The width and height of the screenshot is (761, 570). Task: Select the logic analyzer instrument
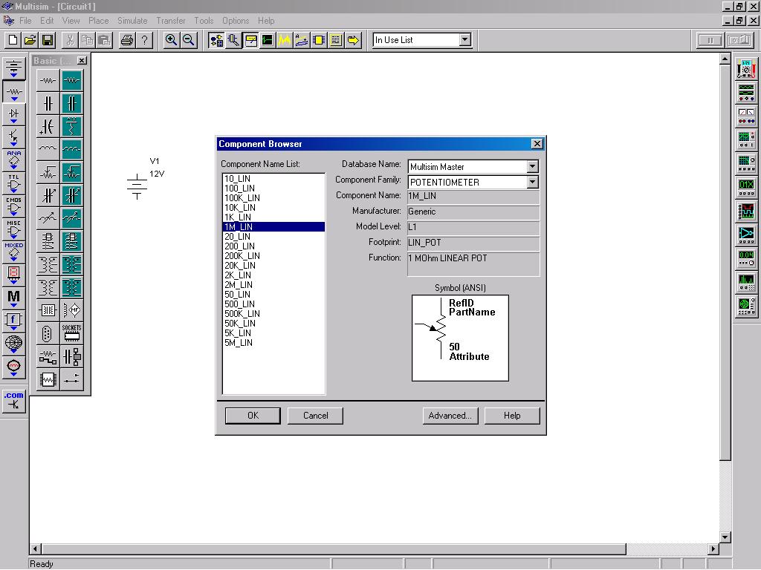(x=746, y=211)
